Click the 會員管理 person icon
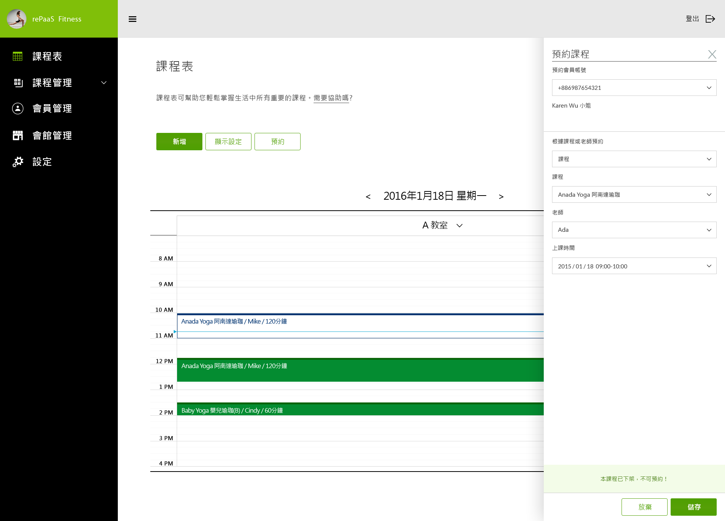This screenshot has height=521, width=725. point(18,109)
